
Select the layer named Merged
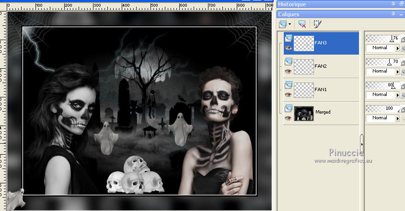pyautogui.click(x=323, y=112)
